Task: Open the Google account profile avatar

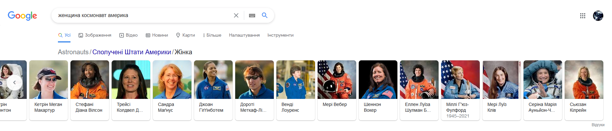Action: (598, 15)
